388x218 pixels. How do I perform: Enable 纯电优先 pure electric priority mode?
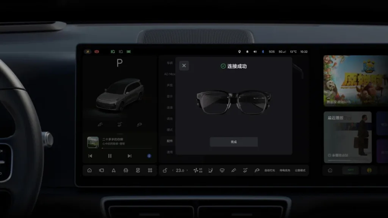pos(285,170)
